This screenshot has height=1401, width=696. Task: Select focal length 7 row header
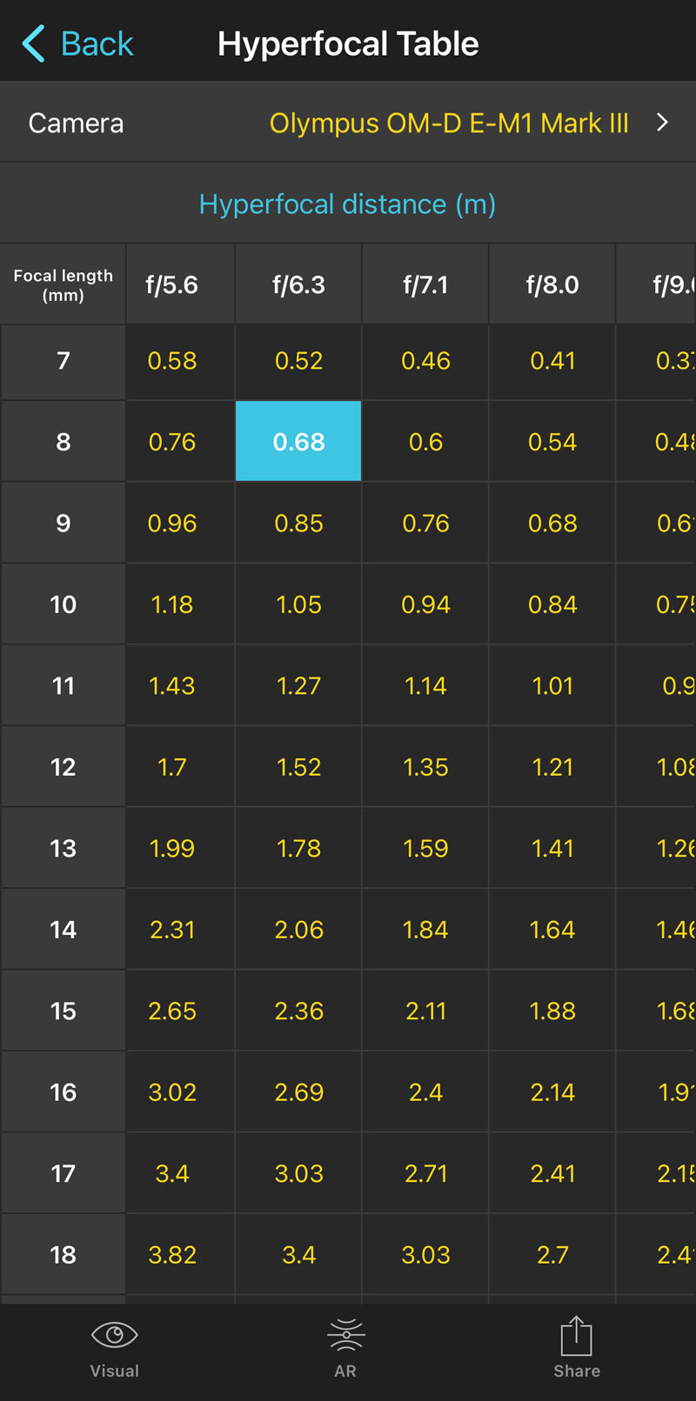(x=64, y=361)
